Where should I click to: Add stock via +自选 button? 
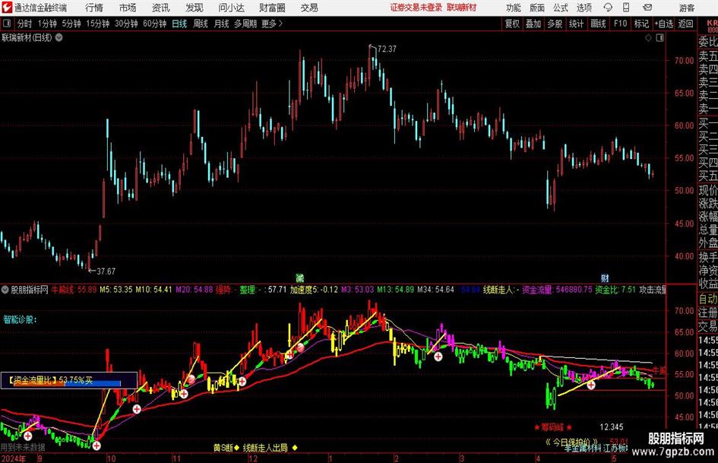point(664,24)
